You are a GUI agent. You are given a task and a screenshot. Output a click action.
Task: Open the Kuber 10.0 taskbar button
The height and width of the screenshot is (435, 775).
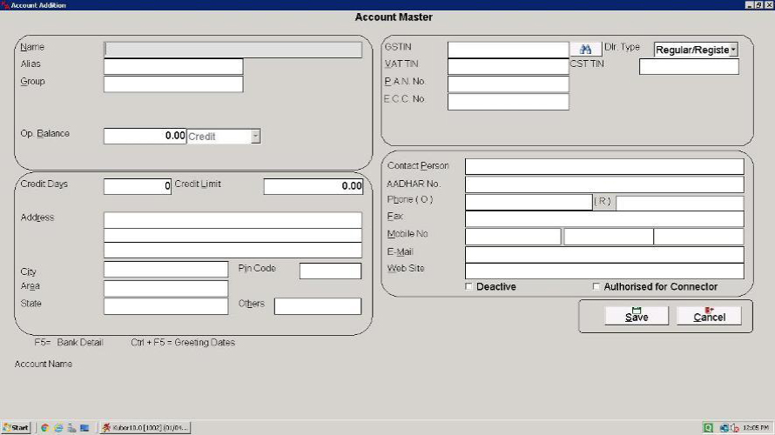tap(145, 427)
